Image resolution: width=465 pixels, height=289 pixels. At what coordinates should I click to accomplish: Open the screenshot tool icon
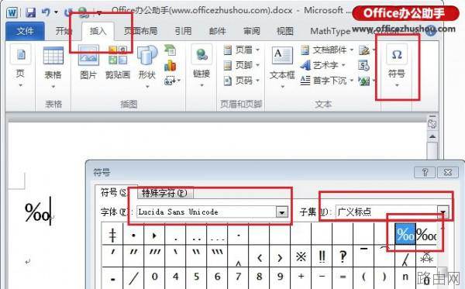coord(172,81)
